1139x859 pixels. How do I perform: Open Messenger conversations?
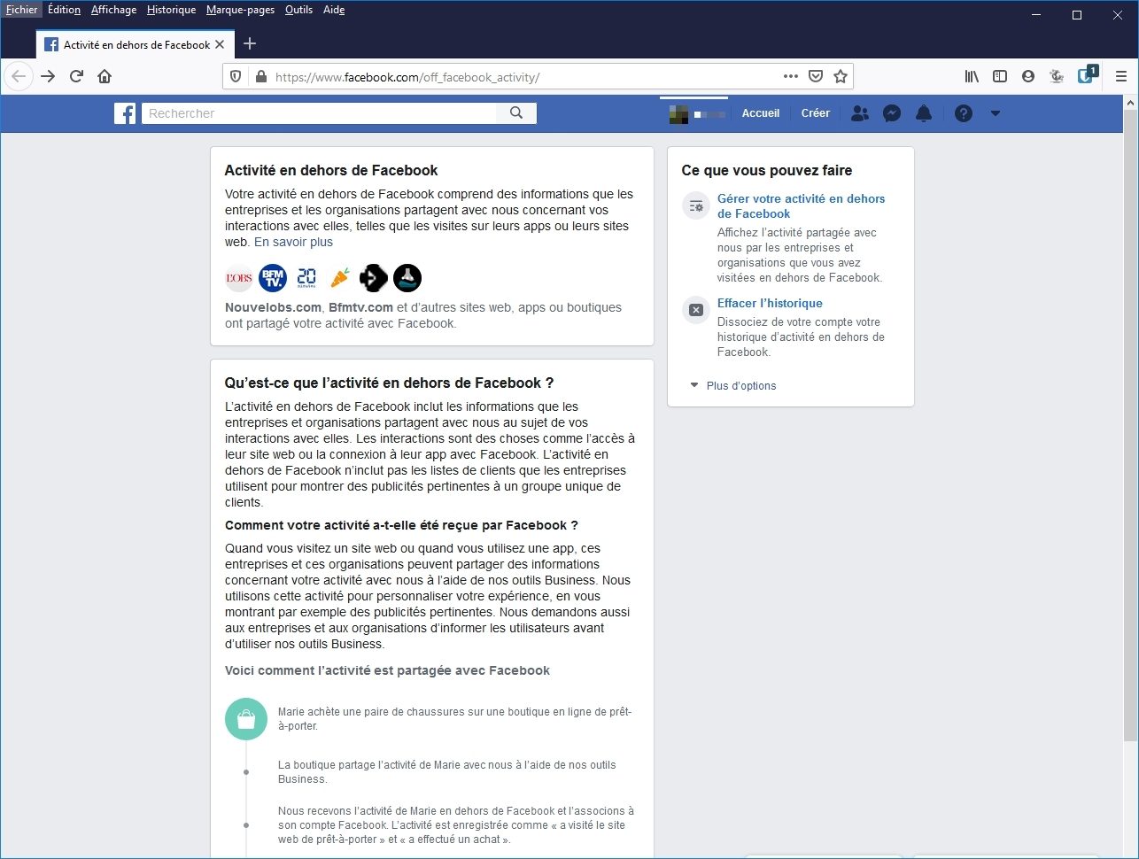tap(892, 113)
